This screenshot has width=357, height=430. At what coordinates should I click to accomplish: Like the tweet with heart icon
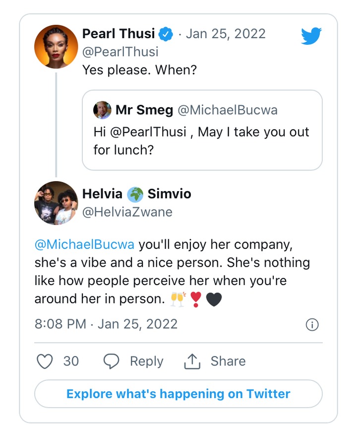(x=45, y=361)
